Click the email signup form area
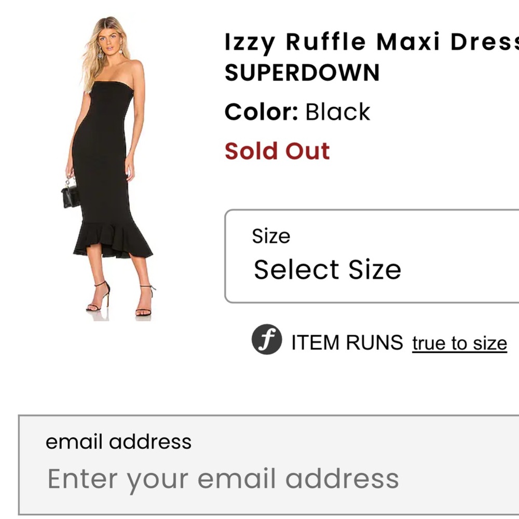This screenshot has height=519, width=519. pyautogui.click(x=259, y=467)
